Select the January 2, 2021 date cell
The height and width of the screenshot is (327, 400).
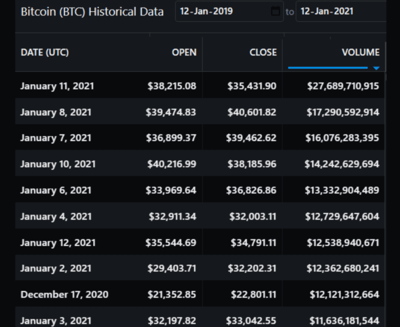click(56, 268)
